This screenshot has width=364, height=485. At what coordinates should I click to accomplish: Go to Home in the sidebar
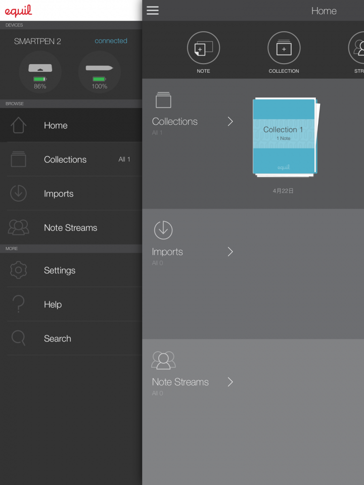coord(71,125)
